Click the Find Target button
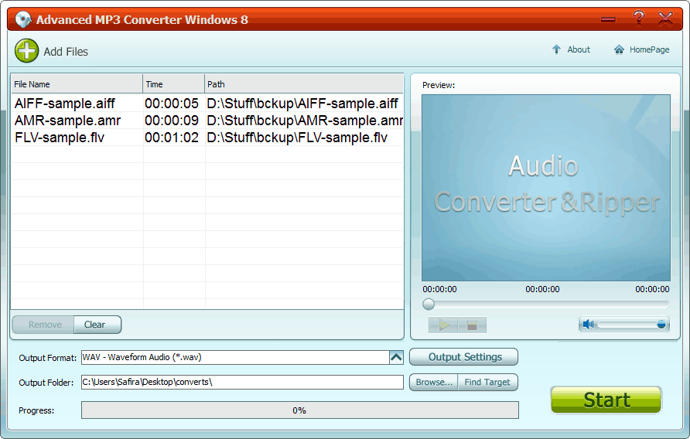Image resolution: width=690 pixels, height=439 pixels. 487,383
